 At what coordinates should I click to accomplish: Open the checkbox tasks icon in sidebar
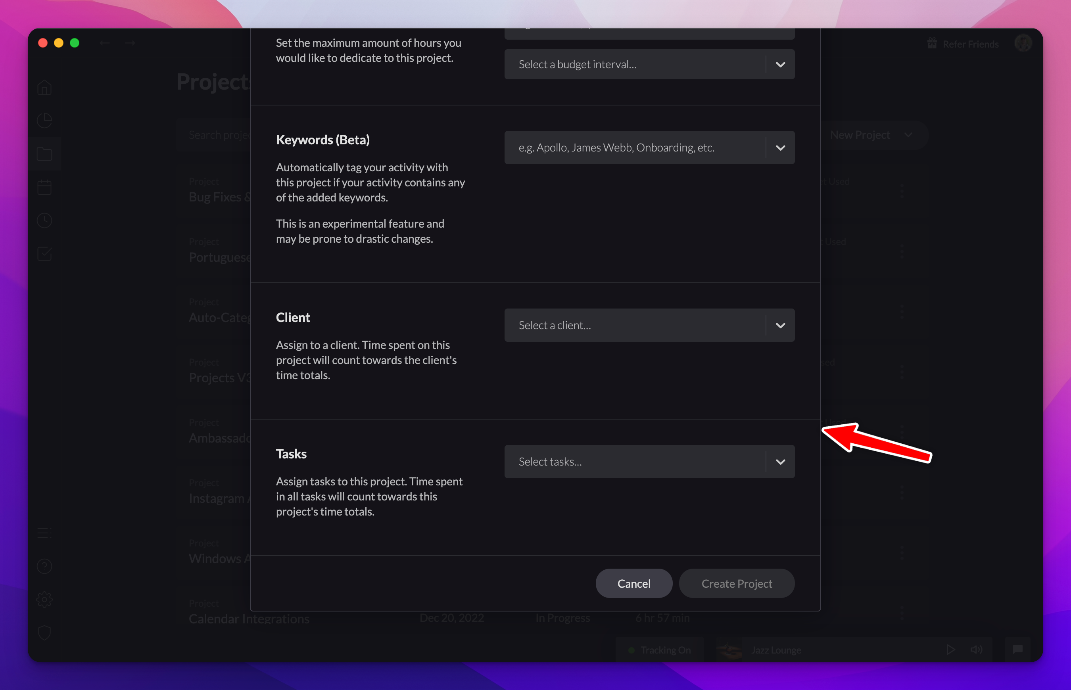(44, 254)
